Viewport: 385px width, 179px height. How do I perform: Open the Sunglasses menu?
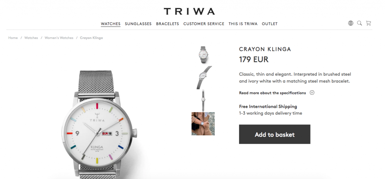138,24
